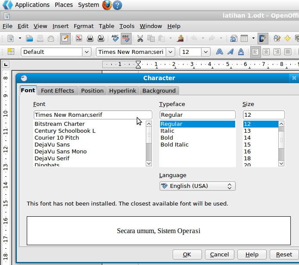
Task: Open the New document dropdown arrow
Action: 20,38
